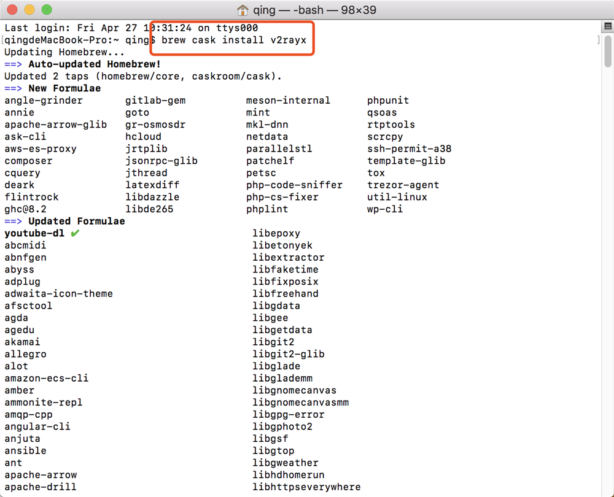Click the 'scrcpy' formula name
614x497 pixels.
tap(385, 137)
